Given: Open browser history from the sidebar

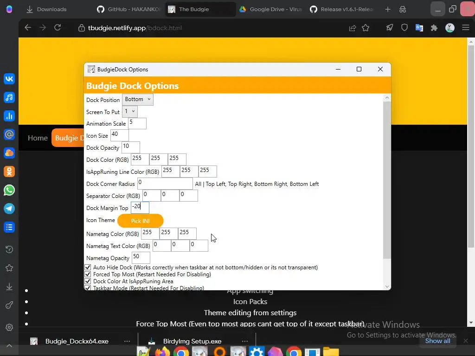Looking at the screenshot, I should point(9,249).
